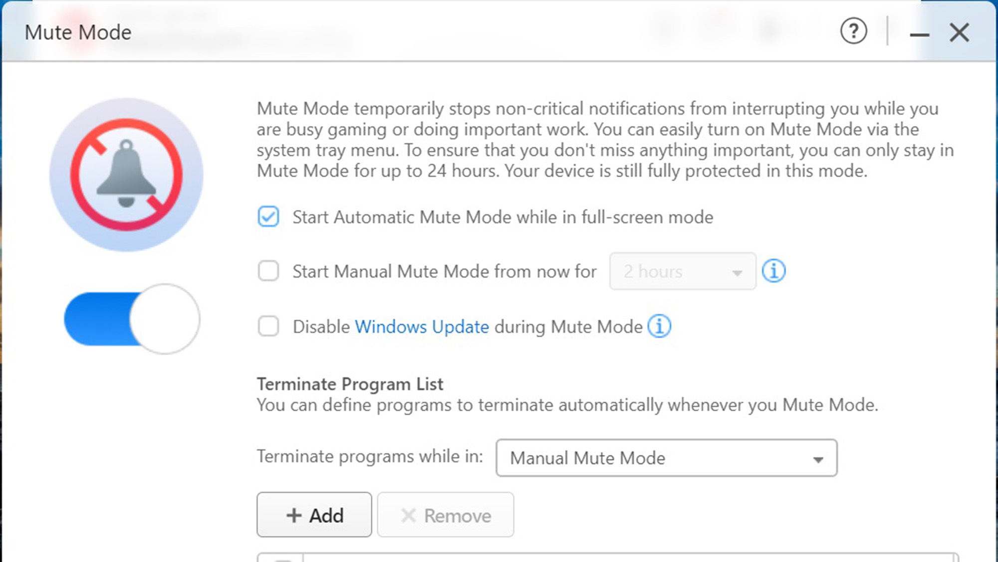The height and width of the screenshot is (562, 998).
Task: Click the Add program button
Action: click(314, 515)
